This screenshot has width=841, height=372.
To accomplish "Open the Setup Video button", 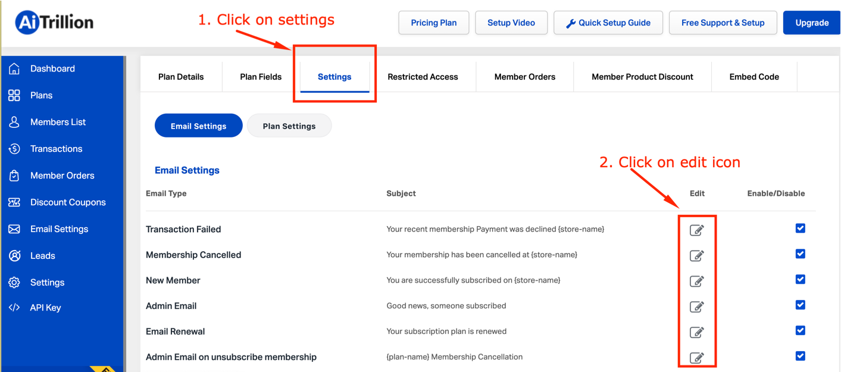I will (511, 23).
